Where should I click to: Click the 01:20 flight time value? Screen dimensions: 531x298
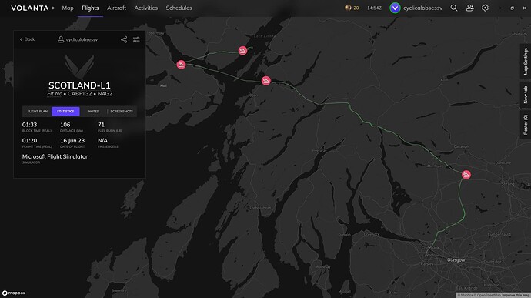(x=29, y=141)
